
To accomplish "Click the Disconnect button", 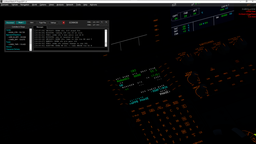I will pyautogui.click(x=10, y=23).
